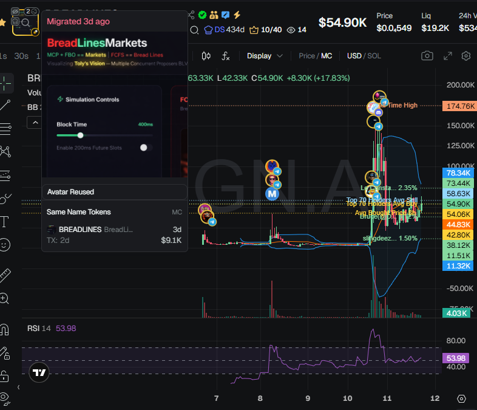Click the 44.83K orange price tag

coord(458,225)
